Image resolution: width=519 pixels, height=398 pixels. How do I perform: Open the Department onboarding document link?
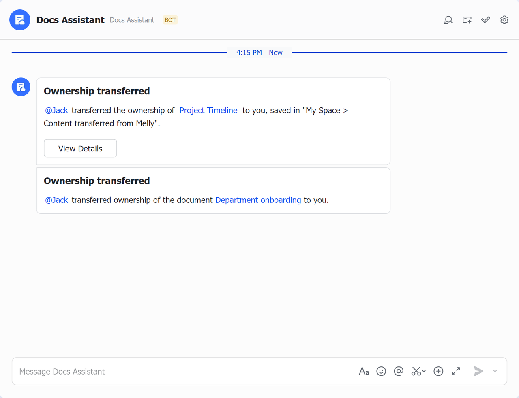(x=258, y=200)
